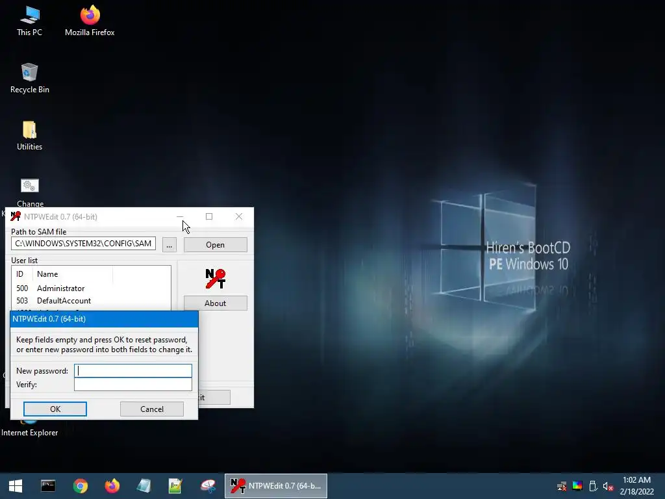Open the clock showing 1:02 AM
This screenshot has height=499, width=665.
point(636,486)
